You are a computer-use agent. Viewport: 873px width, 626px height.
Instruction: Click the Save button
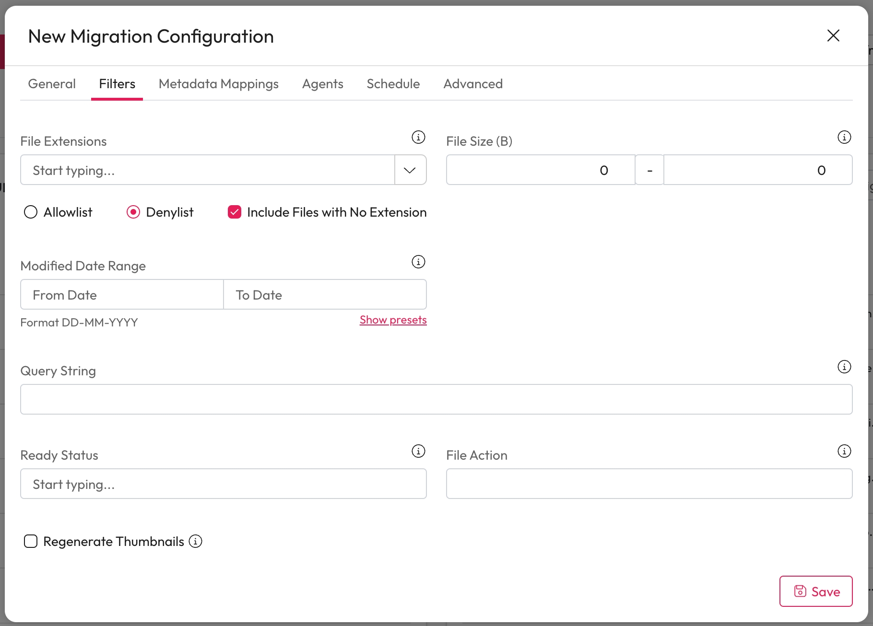click(x=815, y=591)
